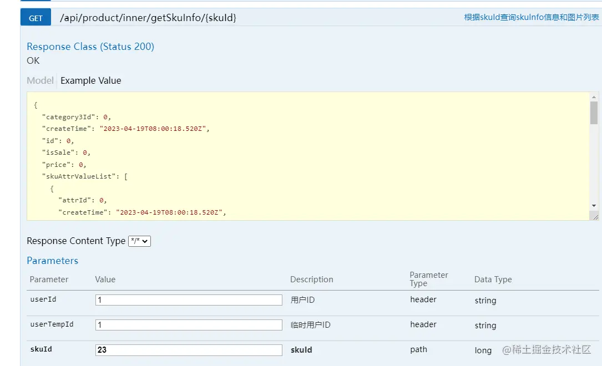This screenshot has height=366, width=602.
Task: Click the "OK" status text
Action: [x=33, y=60]
